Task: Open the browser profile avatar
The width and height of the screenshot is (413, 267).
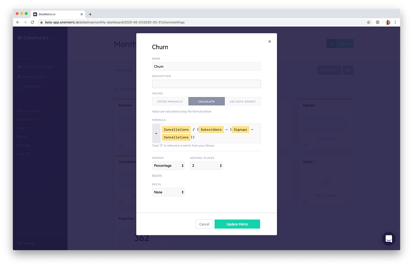Action: [388, 22]
